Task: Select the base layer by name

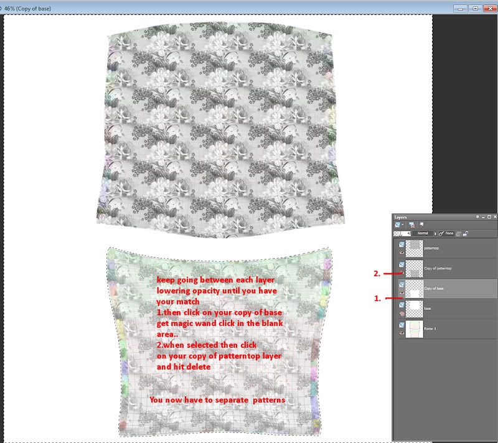Action: pyautogui.click(x=428, y=308)
